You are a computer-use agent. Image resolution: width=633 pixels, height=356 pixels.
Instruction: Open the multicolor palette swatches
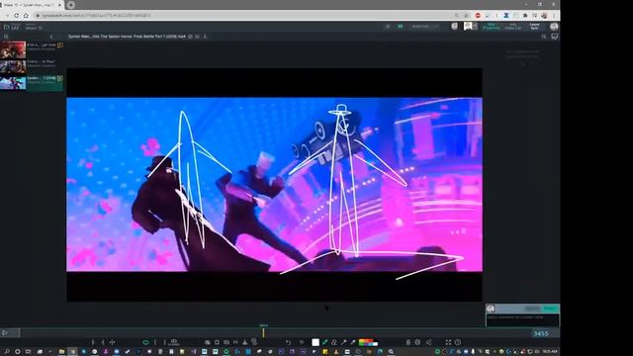[x=368, y=342]
